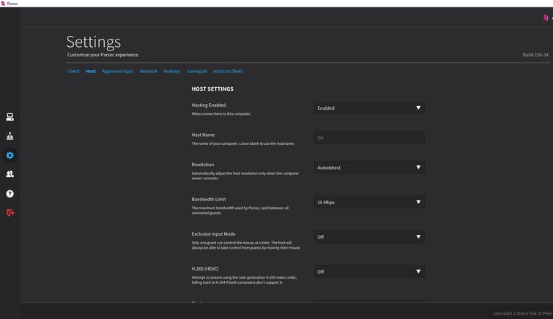Select the Host tab

[x=91, y=71]
